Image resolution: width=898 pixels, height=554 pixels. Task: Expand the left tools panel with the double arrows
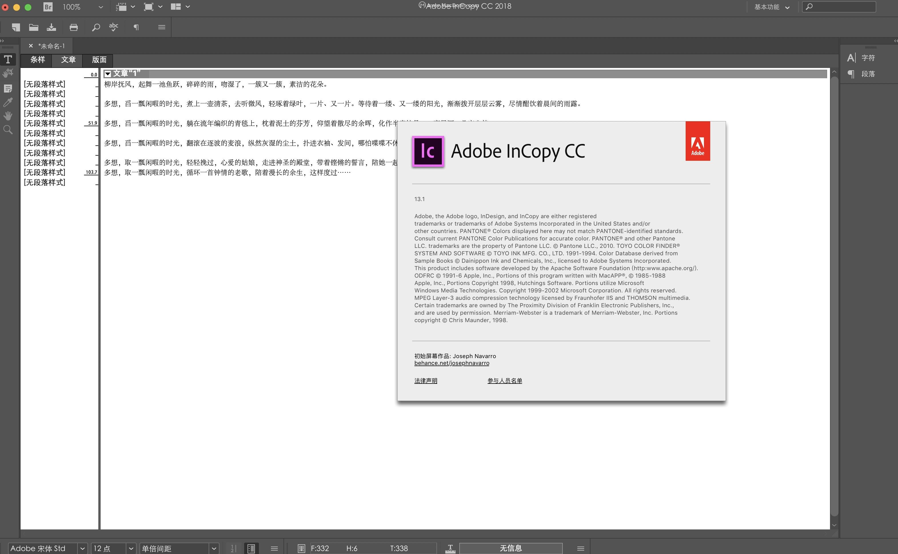coord(2,41)
